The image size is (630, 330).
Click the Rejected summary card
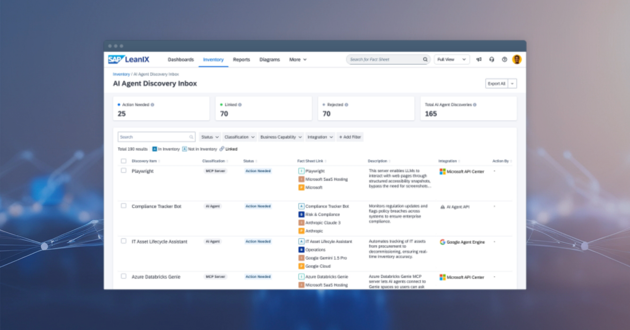(366, 109)
